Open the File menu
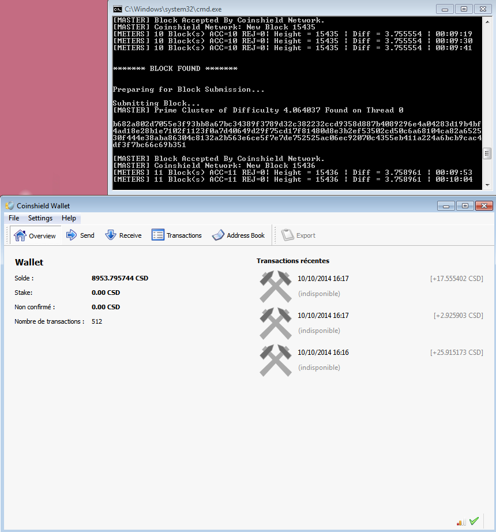 (x=14, y=218)
